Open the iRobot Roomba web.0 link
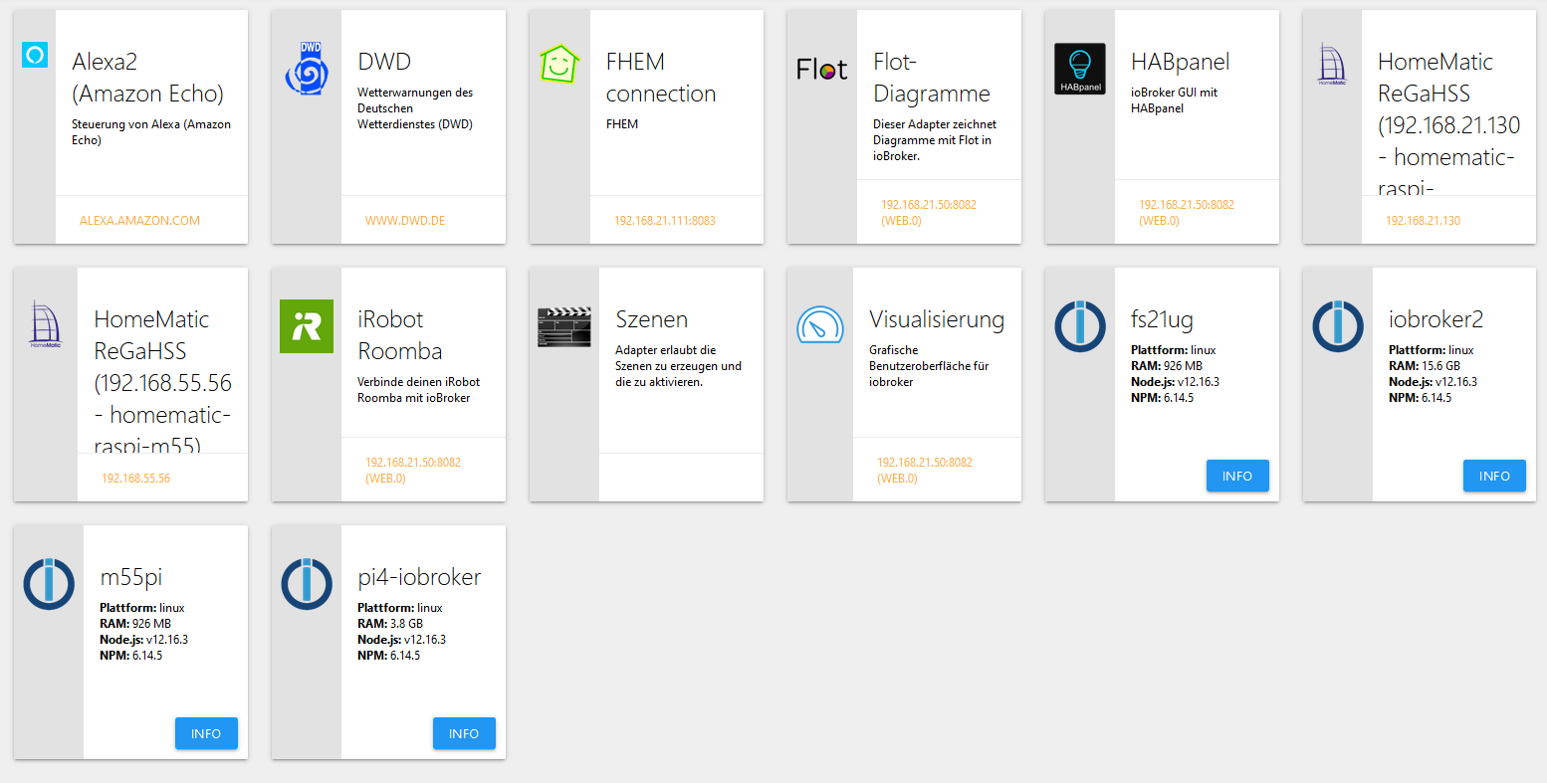 click(x=413, y=471)
